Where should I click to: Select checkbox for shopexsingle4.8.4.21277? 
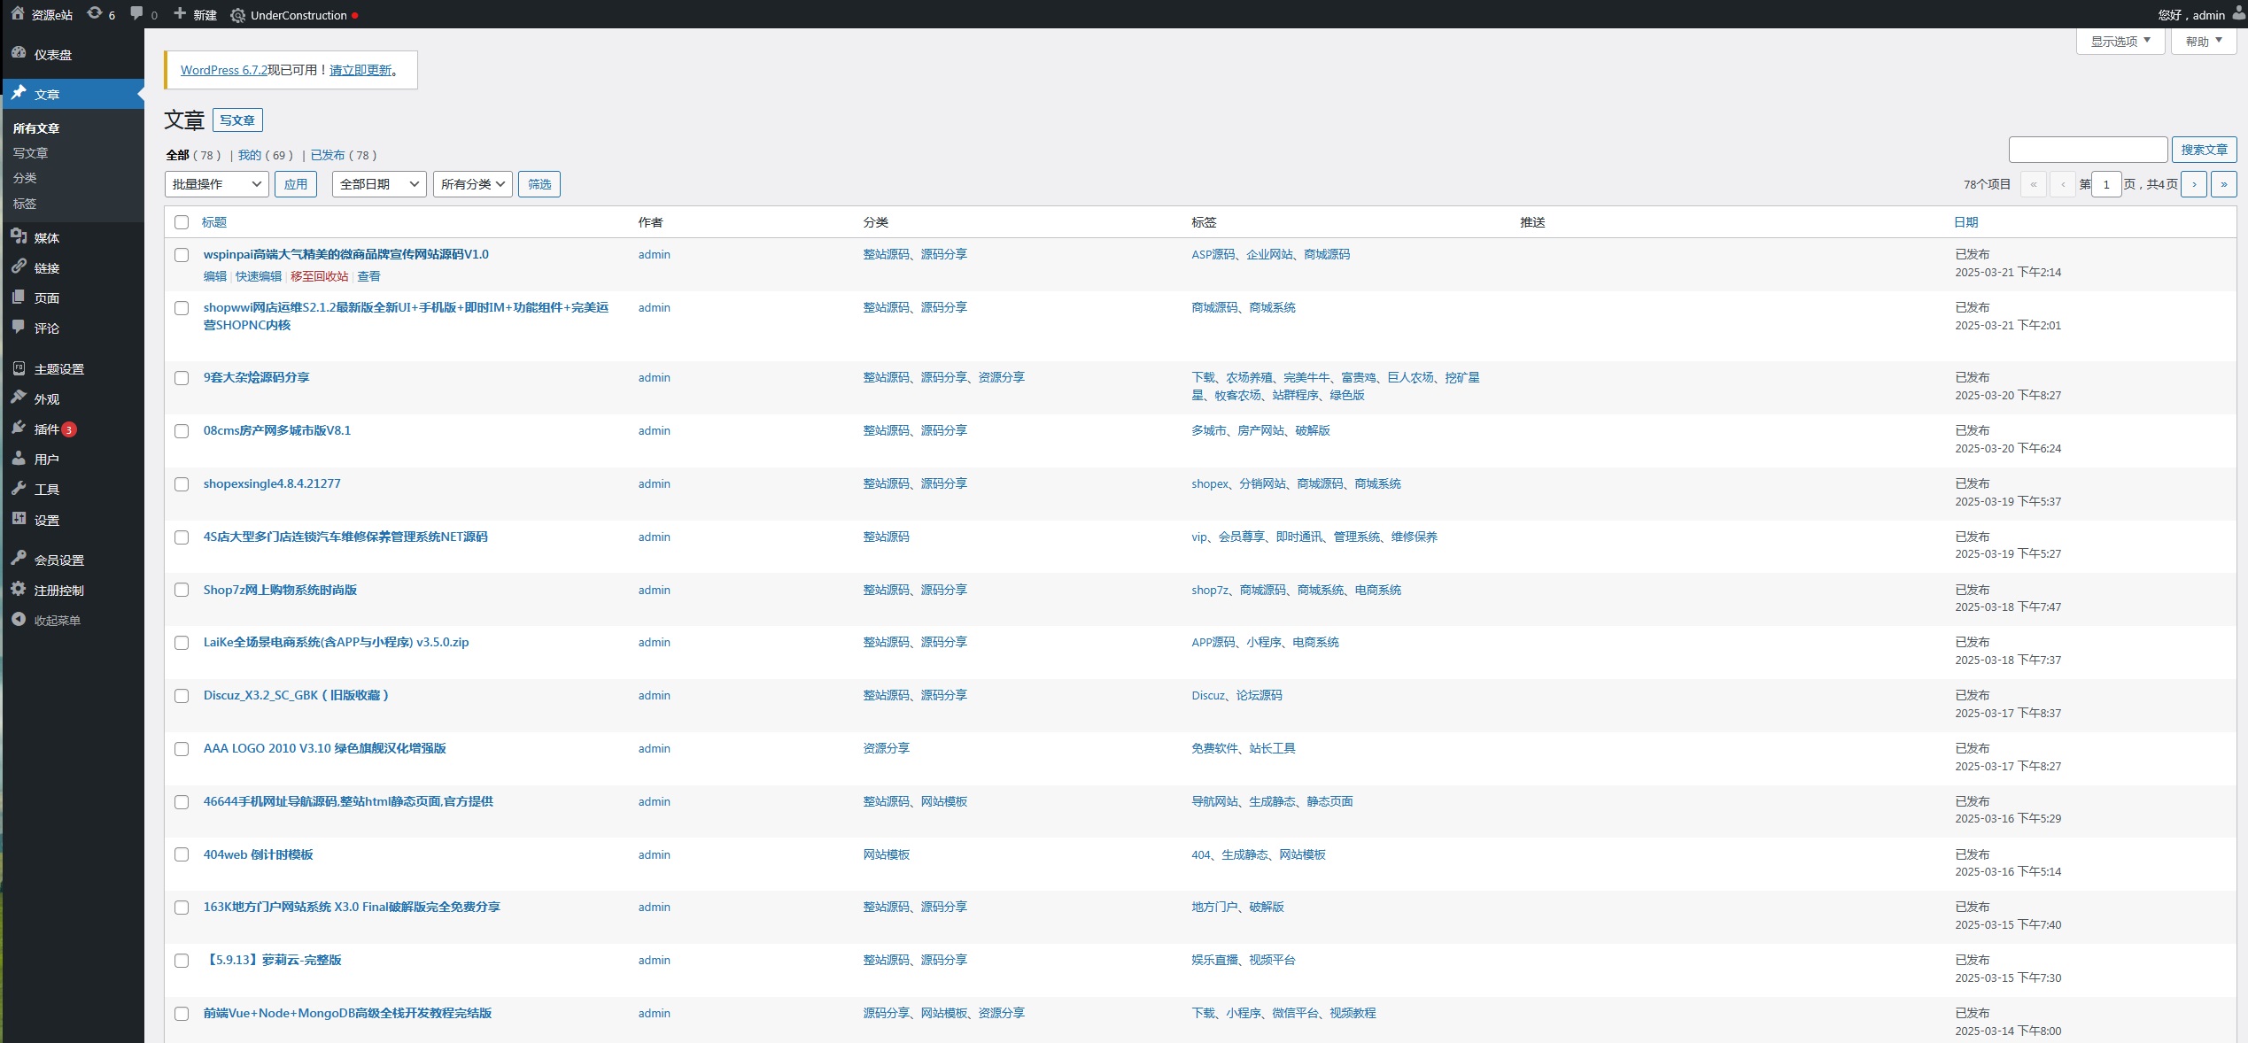(182, 484)
